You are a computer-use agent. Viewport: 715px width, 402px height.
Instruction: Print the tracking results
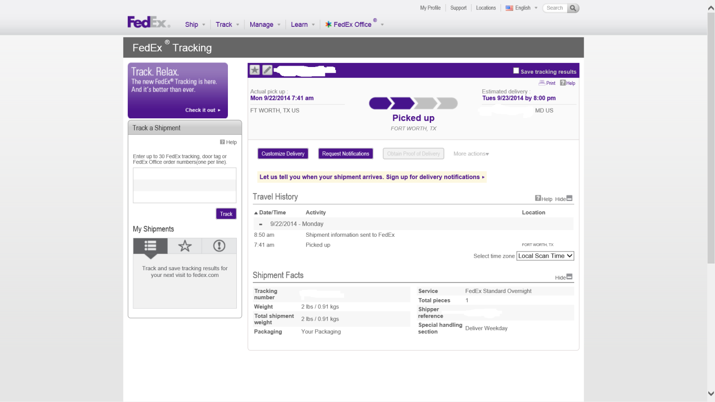(547, 83)
